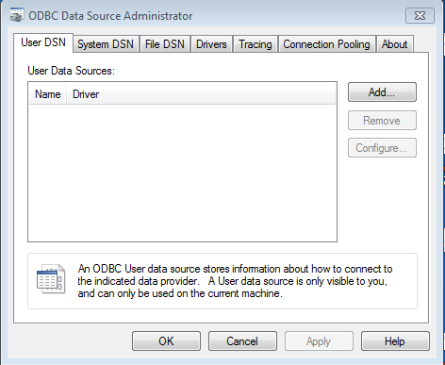Click the Add... button
Image resolution: width=445 pixels, height=365 pixels.
click(x=382, y=92)
